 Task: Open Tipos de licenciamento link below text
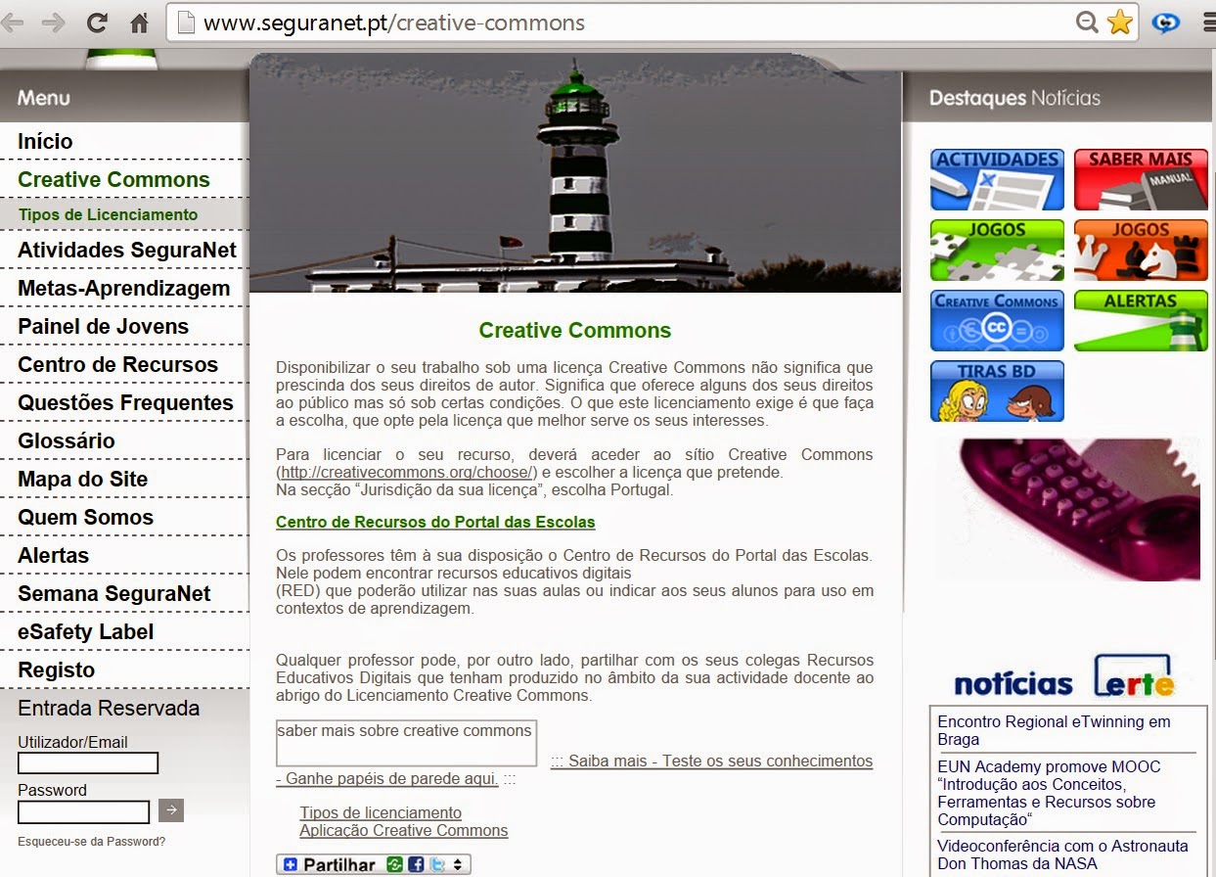click(x=381, y=812)
